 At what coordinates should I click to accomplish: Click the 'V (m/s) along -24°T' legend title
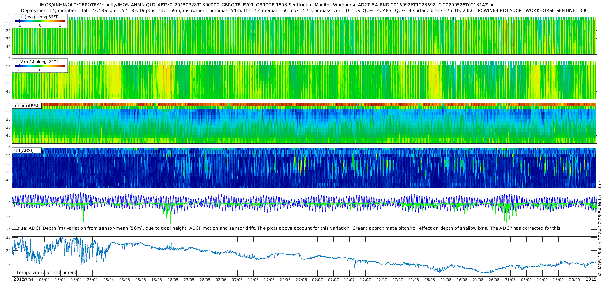(39, 62)
